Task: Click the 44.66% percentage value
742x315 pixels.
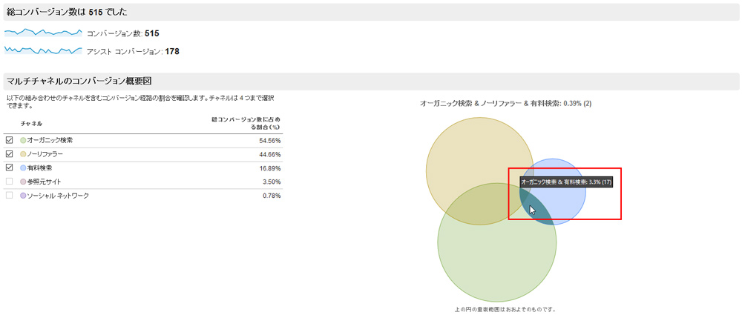Action: pyautogui.click(x=272, y=155)
